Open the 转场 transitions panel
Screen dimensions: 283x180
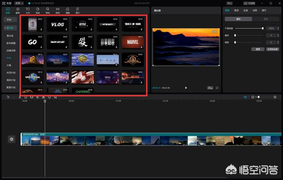point(58,10)
